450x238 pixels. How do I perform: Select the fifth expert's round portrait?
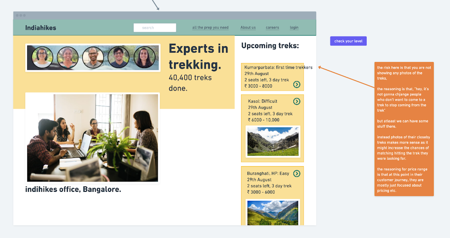pos(144,57)
